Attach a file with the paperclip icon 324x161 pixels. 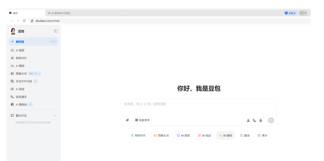click(x=128, y=120)
